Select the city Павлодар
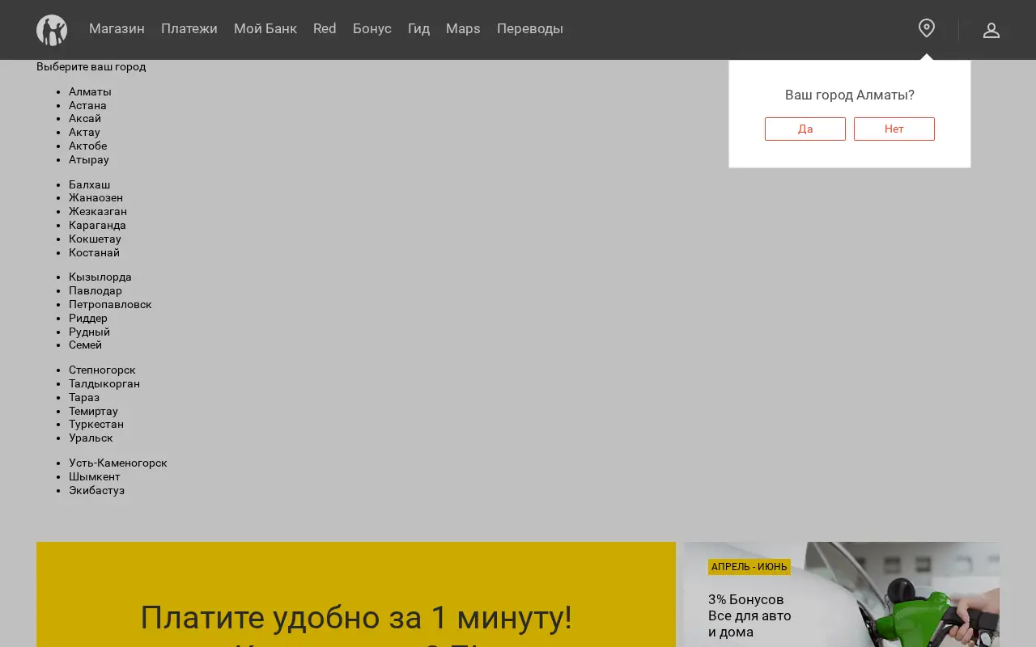This screenshot has height=647, width=1036. 96,290
